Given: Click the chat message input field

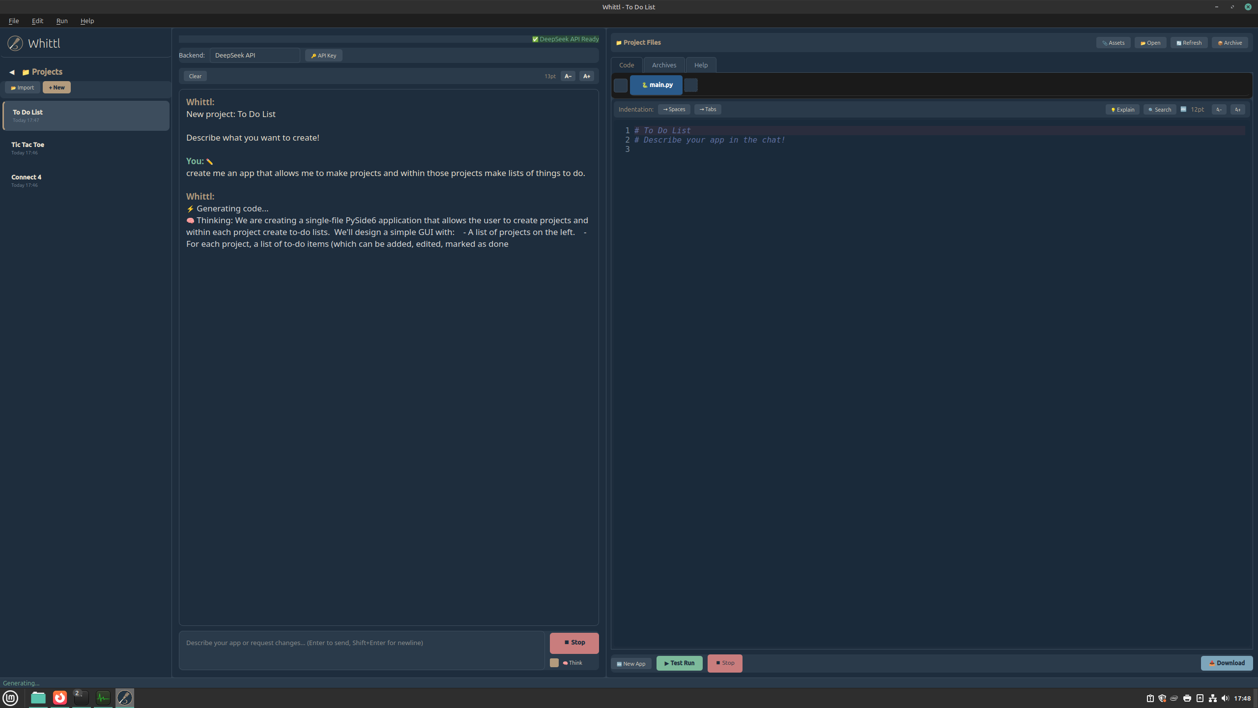Looking at the screenshot, I should click(x=362, y=650).
